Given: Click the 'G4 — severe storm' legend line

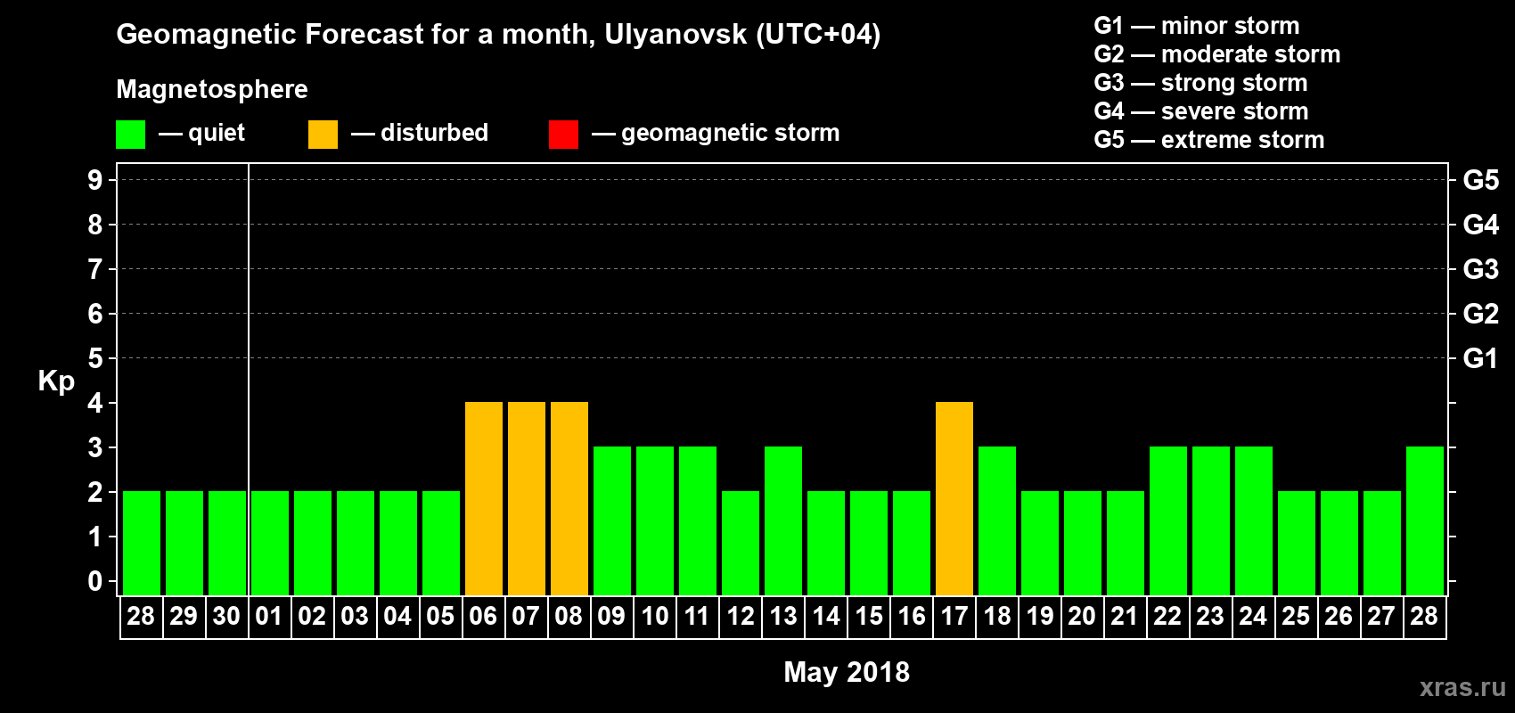Looking at the screenshot, I should click(1200, 111).
